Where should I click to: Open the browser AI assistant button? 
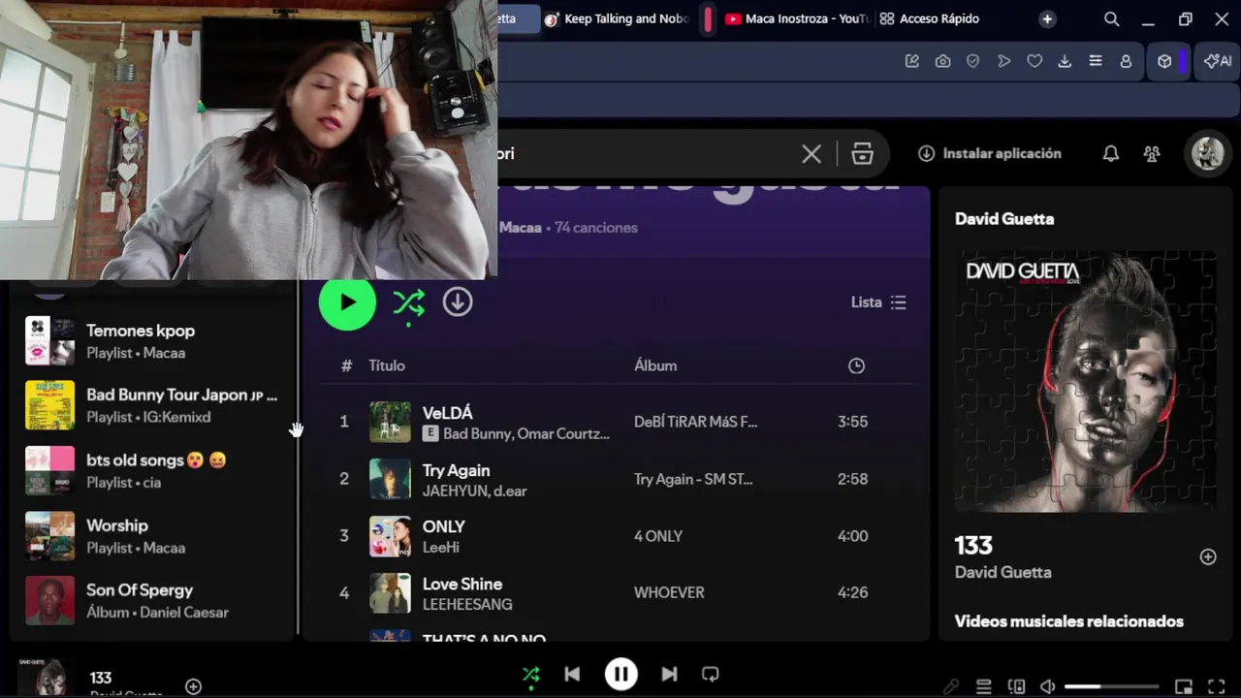tap(1218, 61)
